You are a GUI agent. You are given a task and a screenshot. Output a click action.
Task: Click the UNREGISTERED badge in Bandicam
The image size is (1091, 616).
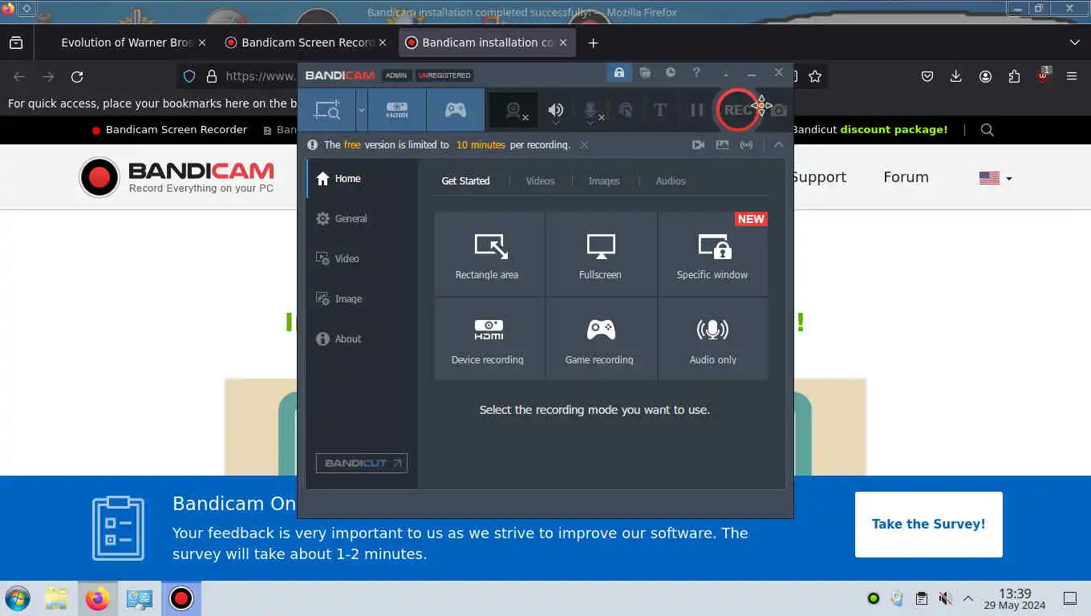444,75
